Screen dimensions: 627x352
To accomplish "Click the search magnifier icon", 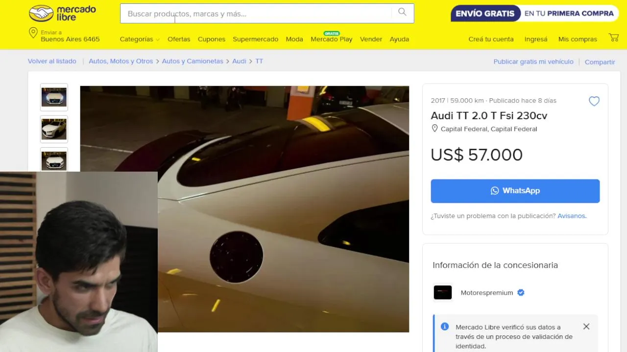I will [x=402, y=12].
